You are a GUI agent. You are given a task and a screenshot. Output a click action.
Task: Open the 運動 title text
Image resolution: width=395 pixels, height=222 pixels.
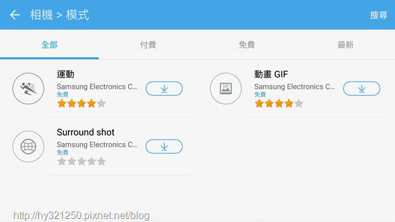pos(65,74)
